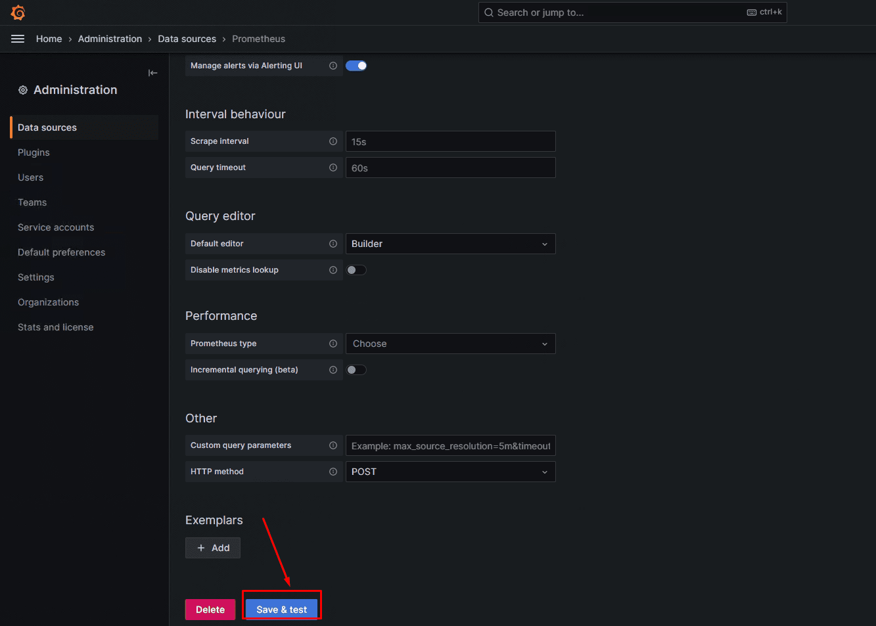
Task: Show info tooltip for Disable metrics lookup
Action: click(x=333, y=270)
